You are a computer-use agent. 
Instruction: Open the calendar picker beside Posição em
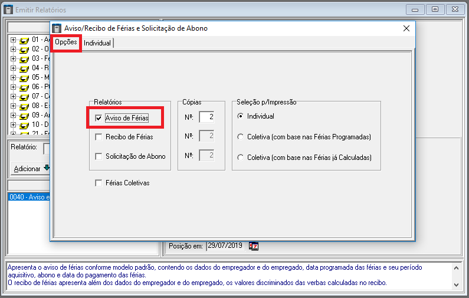(x=254, y=246)
